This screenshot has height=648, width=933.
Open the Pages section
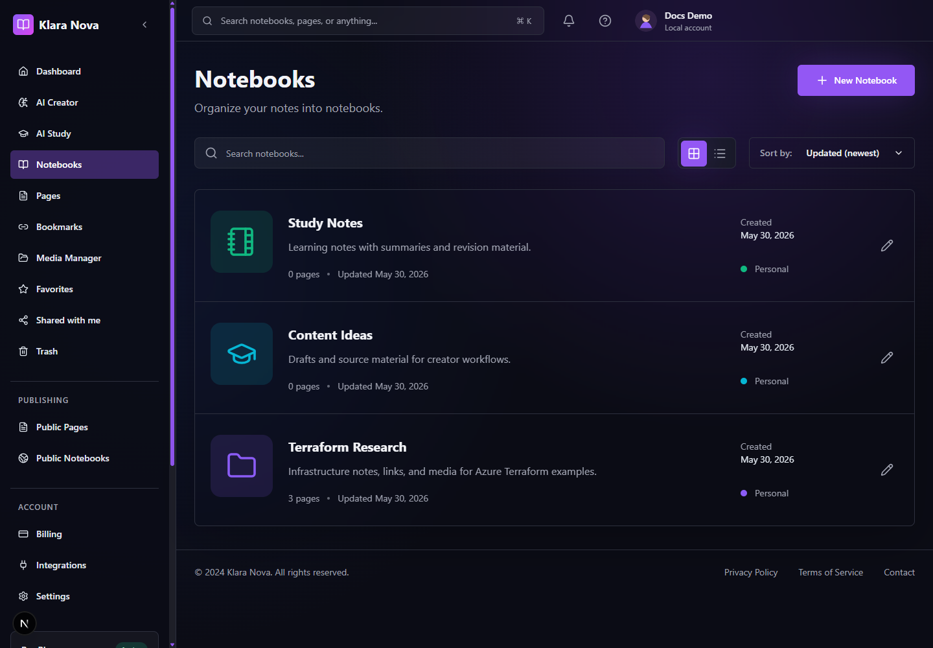(x=84, y=196)
